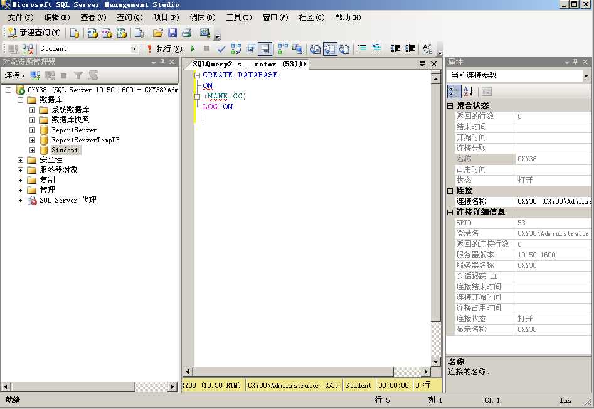The height and width of the screenshot is (409, 594).
Task: Toggle IntelliSense enabled icon
Action: (265, 48)
